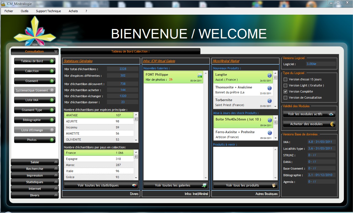Expand the Recherche section
Image resolution: width=353 pixels, height=213 pixels.
coord(35,169)
